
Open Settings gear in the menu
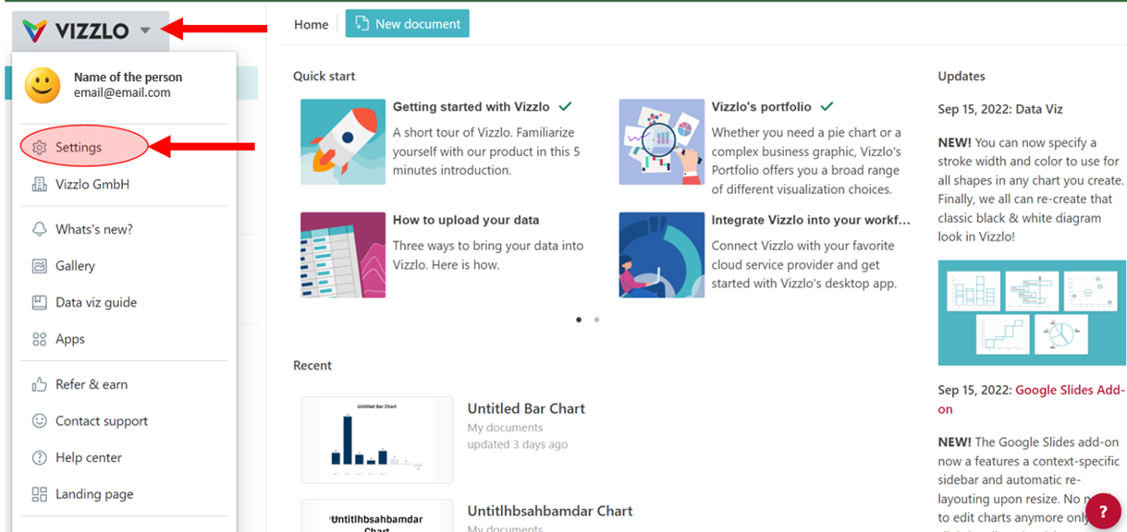pos(40,148)
